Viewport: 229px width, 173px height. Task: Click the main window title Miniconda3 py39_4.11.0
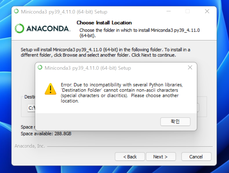(64, 12)
